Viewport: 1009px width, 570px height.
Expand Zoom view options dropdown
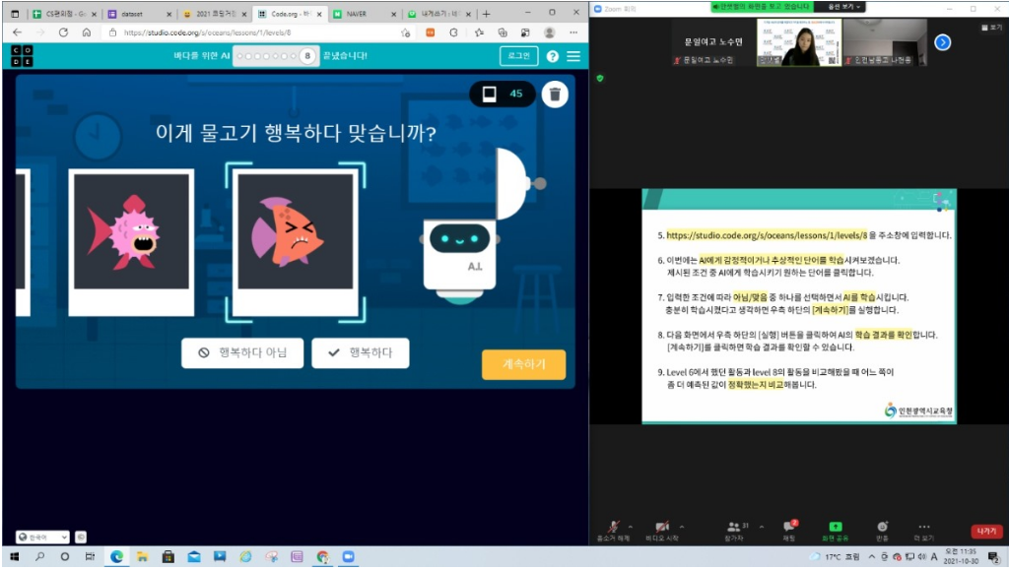(843, 7)
